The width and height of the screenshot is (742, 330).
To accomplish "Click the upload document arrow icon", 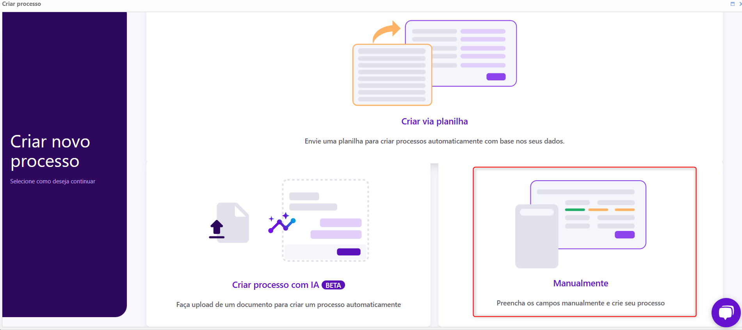I will point(217,229).
